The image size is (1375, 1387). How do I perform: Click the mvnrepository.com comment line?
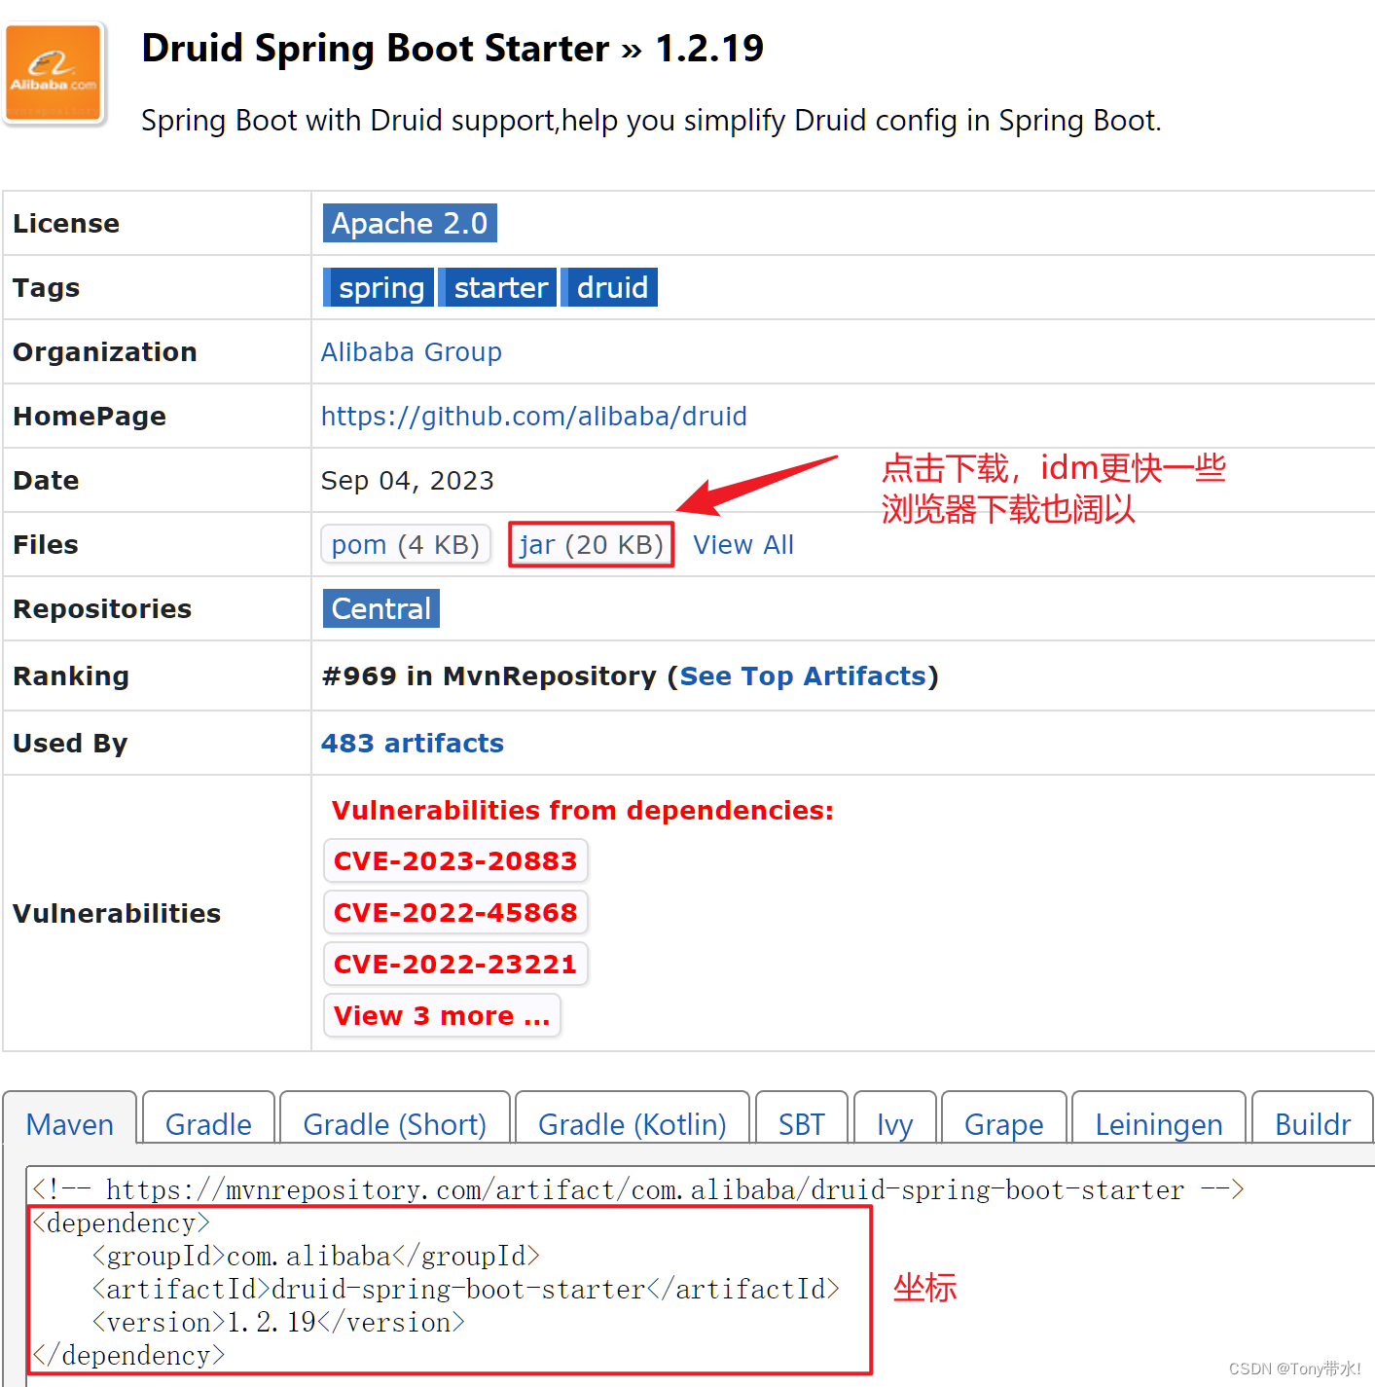(x=638, y=1190)
